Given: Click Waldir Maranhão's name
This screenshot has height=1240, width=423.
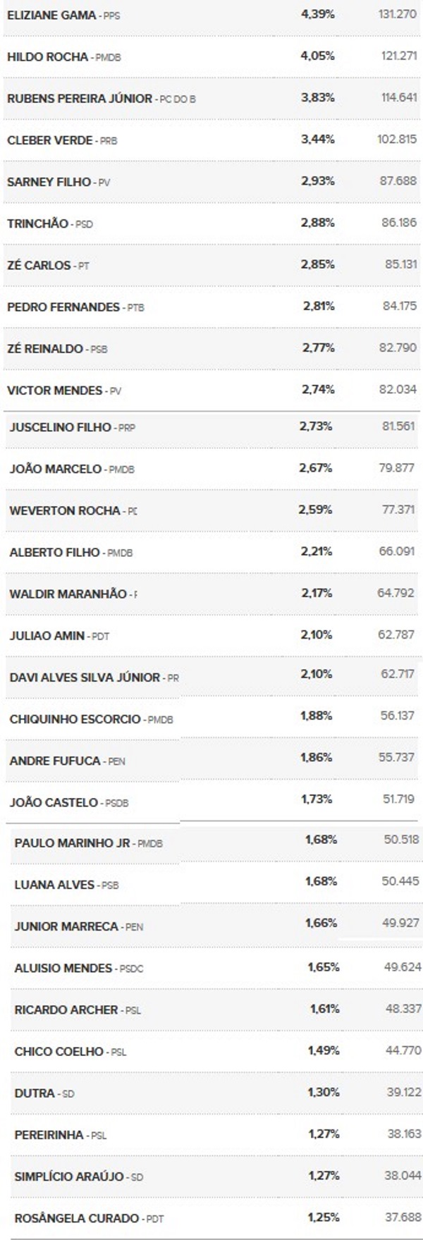Looking at the screenshot, I should click(68, 594).
